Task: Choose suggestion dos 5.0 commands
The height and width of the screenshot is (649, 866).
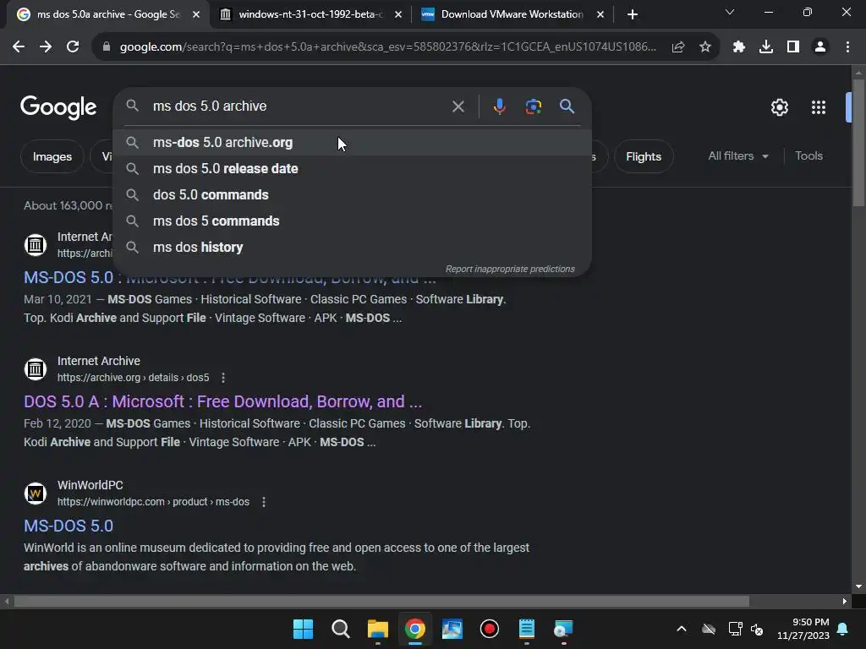Action: click(x=352, y=195)
